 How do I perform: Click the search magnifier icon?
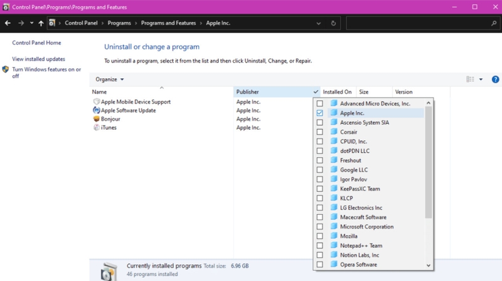(x=494, y=23)
